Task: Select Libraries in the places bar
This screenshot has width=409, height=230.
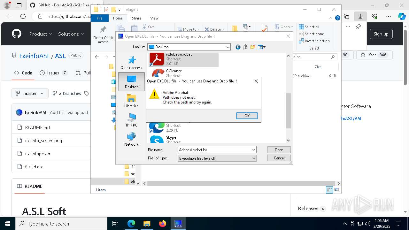Action: pyautogui.click(x=131, y=101)
